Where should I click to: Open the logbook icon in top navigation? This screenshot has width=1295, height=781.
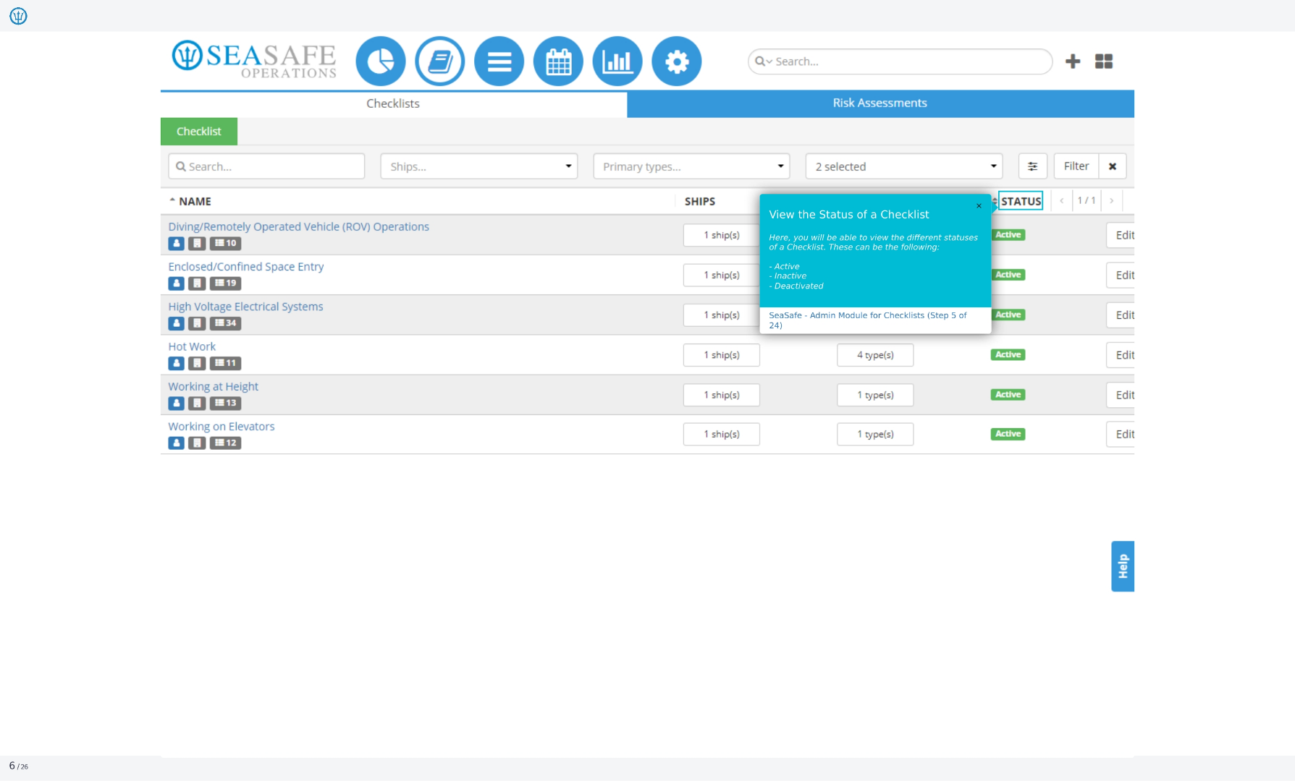[440, 61]
